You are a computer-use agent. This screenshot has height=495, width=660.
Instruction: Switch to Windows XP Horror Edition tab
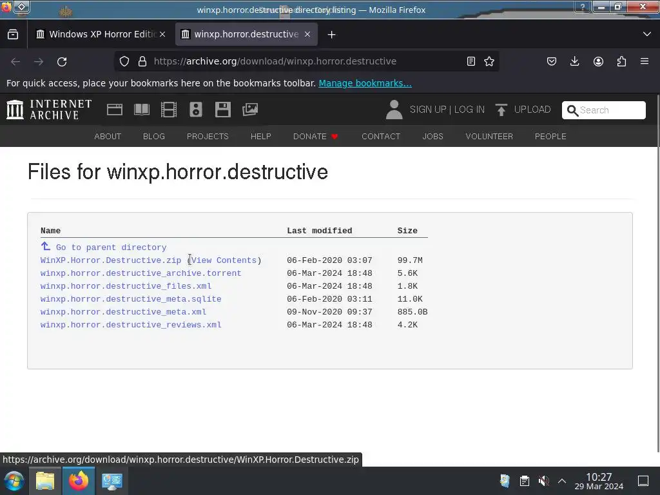click(101, 34)
